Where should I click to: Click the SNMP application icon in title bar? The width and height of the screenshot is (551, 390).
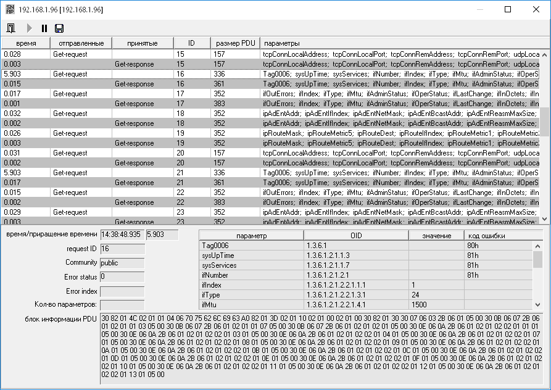tap(9, 10)
